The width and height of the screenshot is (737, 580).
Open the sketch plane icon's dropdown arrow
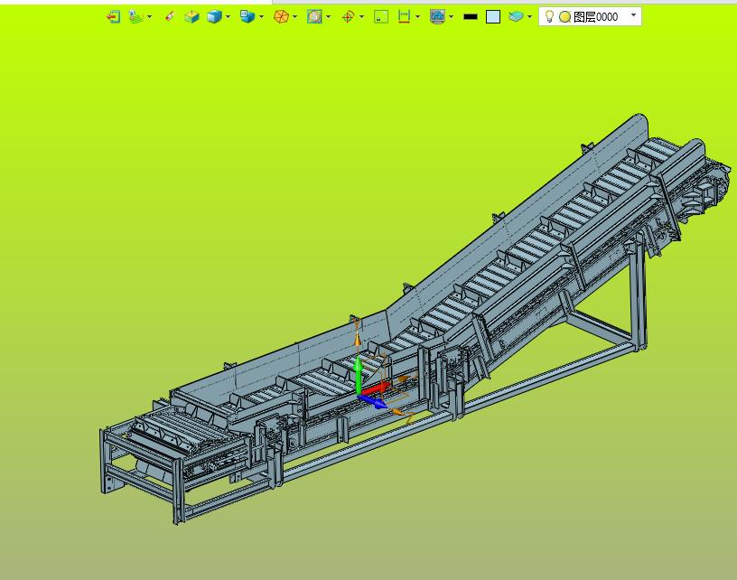coord(149,17)
